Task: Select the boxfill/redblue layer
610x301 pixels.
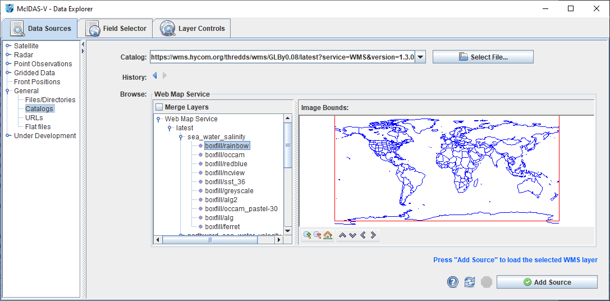Action: point(226,163)
